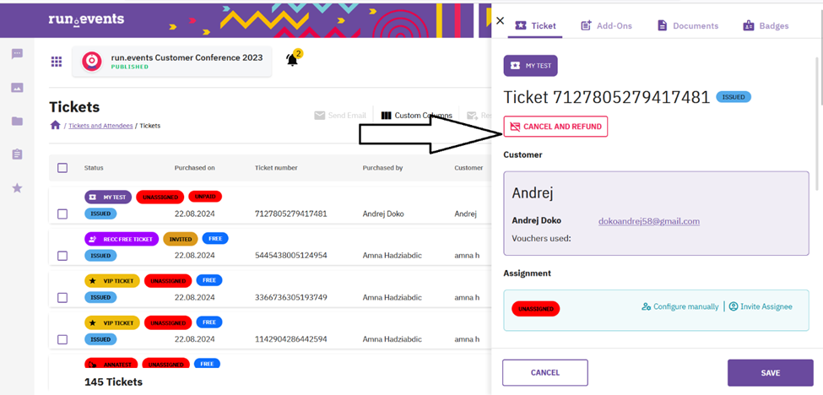Click the ISSUED badge beside ticket title

click(x=734, y=97)
